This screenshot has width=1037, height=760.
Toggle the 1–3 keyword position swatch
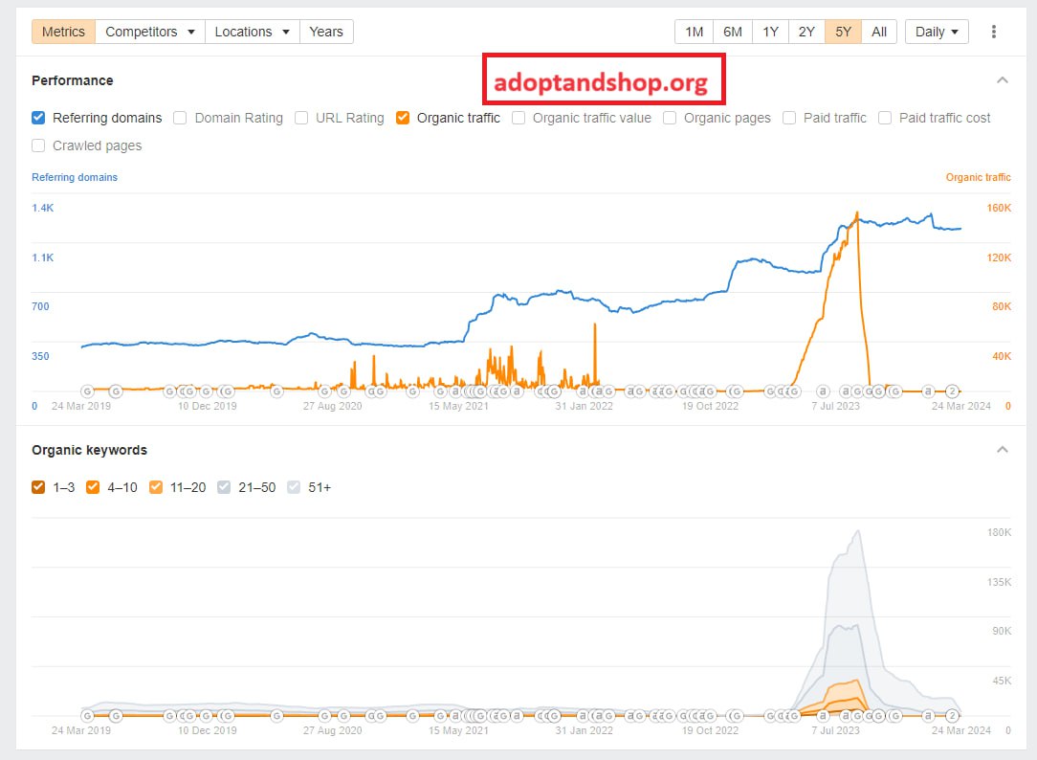pos(38,487)
